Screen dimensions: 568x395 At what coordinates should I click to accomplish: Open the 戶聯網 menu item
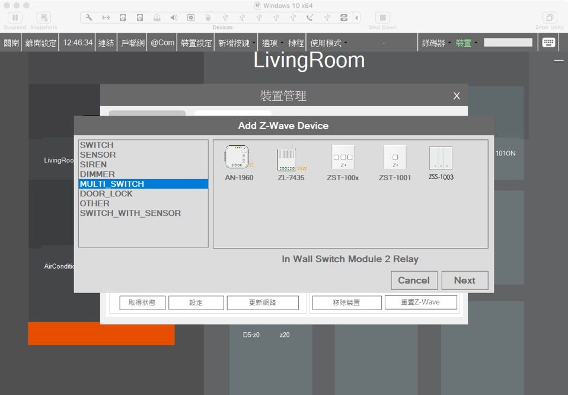pyautogui.click(x=133, y=43)
